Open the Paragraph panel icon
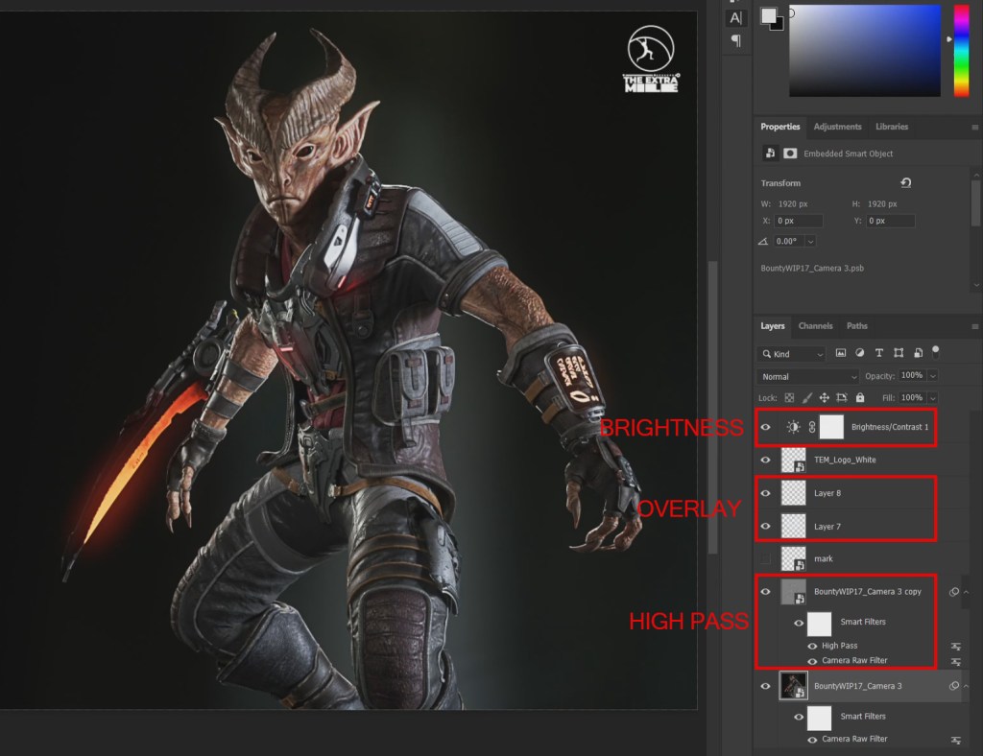983x756 pixels. coord(735,41)
